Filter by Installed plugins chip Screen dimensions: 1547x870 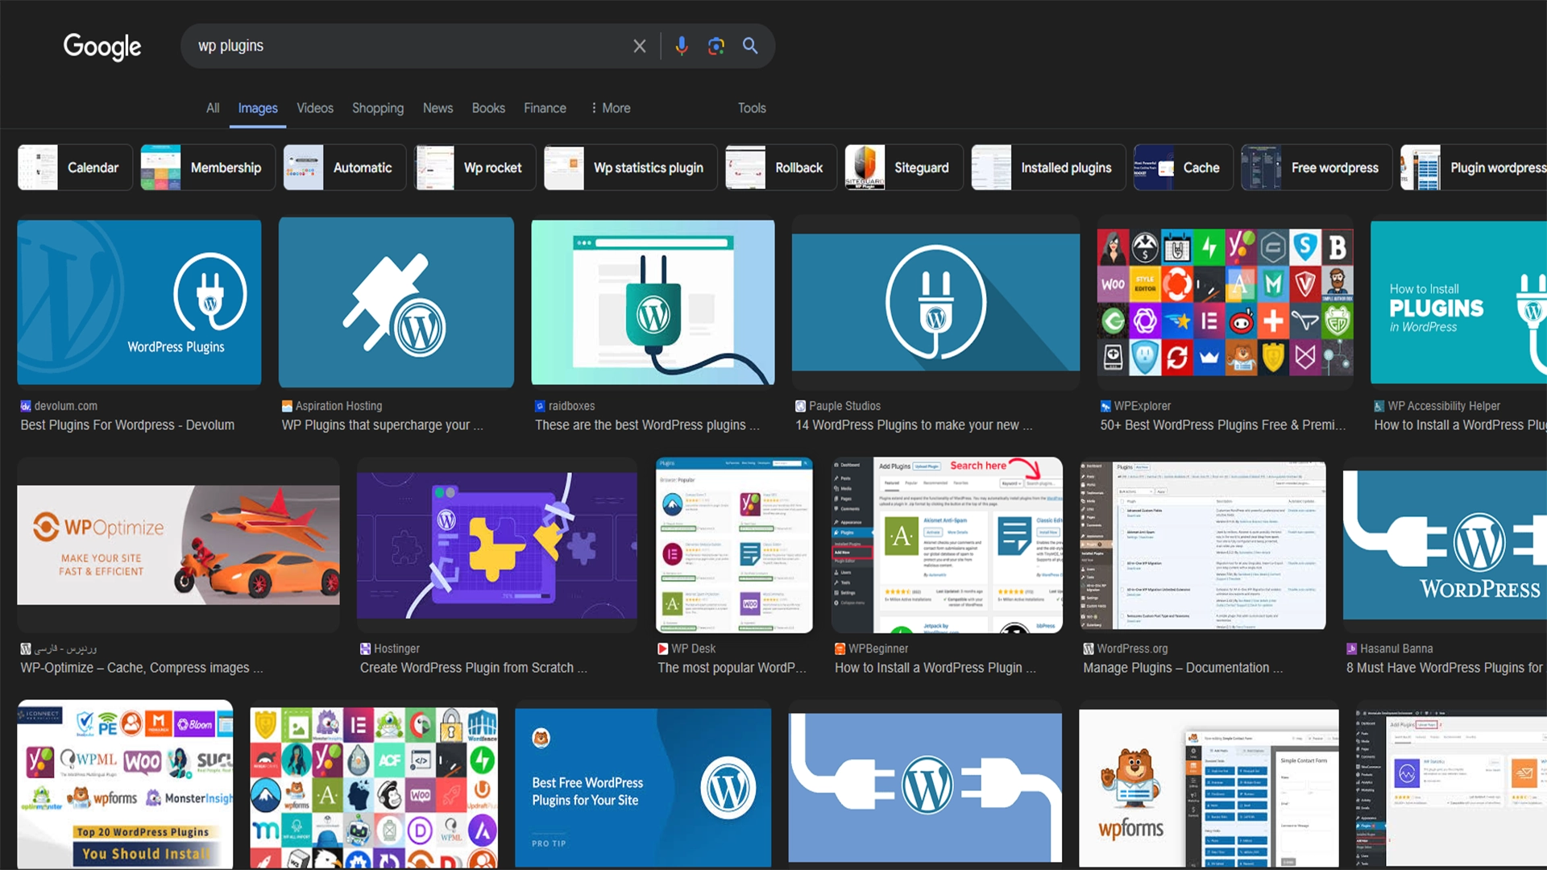1048,168
